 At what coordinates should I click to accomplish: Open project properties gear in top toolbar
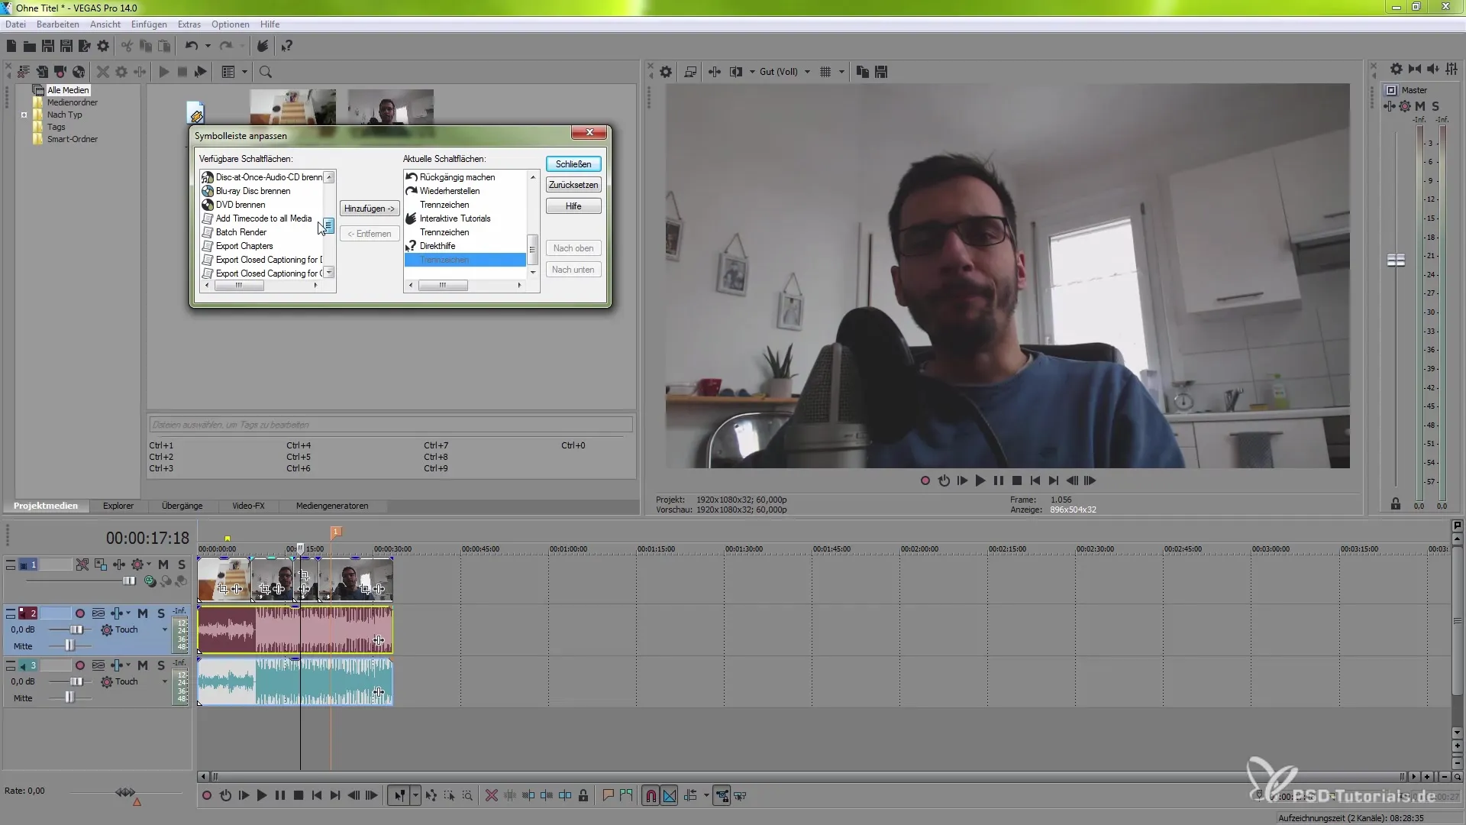coord(103,47)
